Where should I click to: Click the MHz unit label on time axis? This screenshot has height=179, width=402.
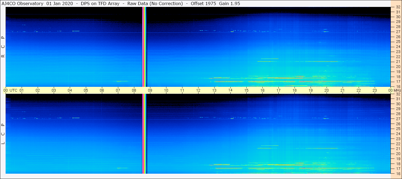397,90
